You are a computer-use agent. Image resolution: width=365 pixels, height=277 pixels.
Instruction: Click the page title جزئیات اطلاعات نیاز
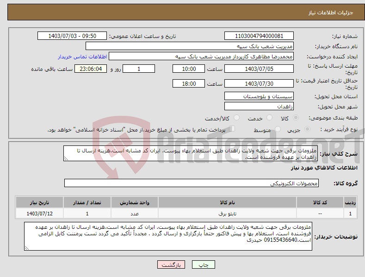(331, 13)
